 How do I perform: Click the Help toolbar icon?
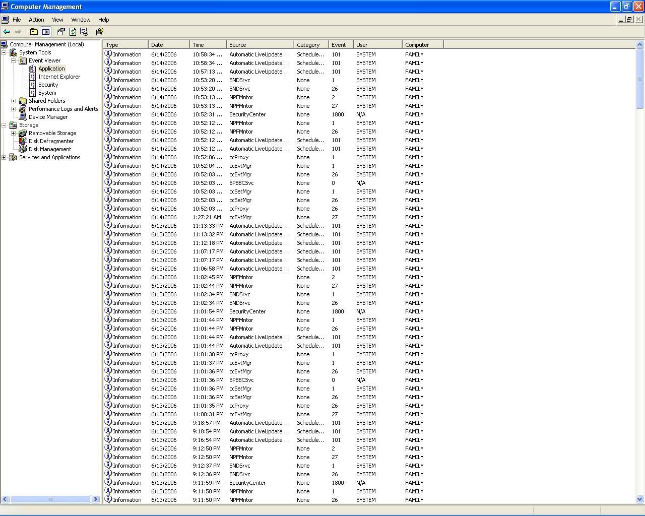click(99, 32)
